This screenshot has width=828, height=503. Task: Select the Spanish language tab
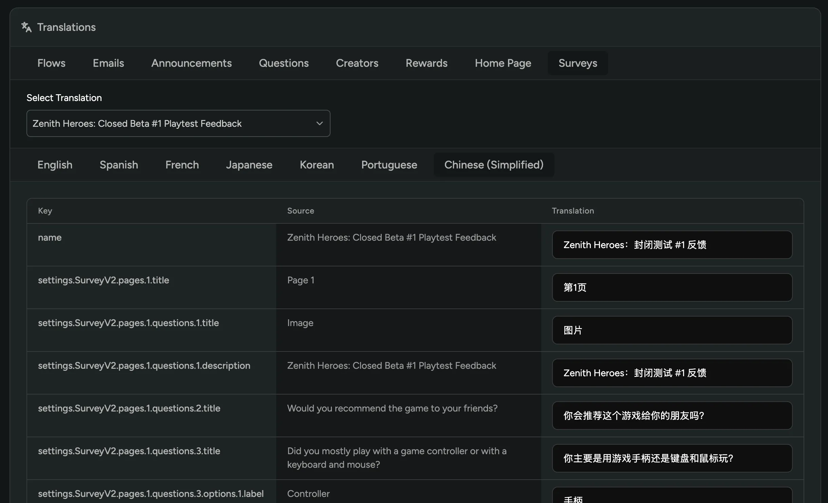119,165
